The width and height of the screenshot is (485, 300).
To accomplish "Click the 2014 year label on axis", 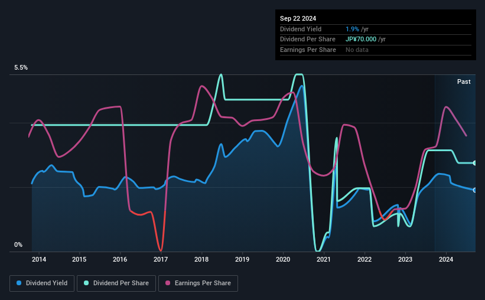I will (39, 259).
